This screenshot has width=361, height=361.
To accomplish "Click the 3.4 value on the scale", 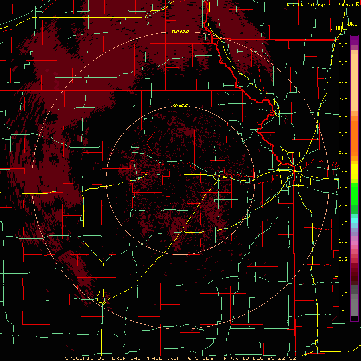I will pos(343,188).
